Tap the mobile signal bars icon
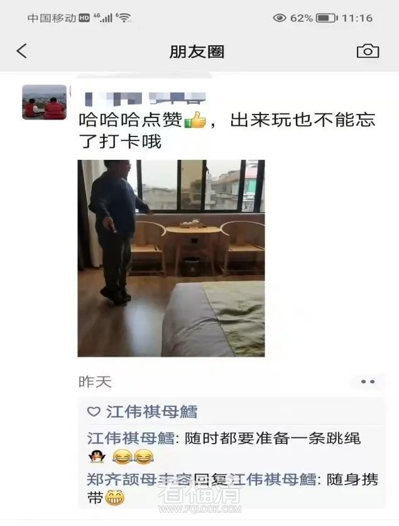This screenshot has width=399, height=526. (102, 18)
